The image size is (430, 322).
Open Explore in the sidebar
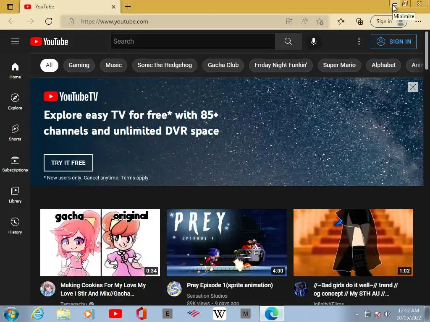(x=15, y=101)
